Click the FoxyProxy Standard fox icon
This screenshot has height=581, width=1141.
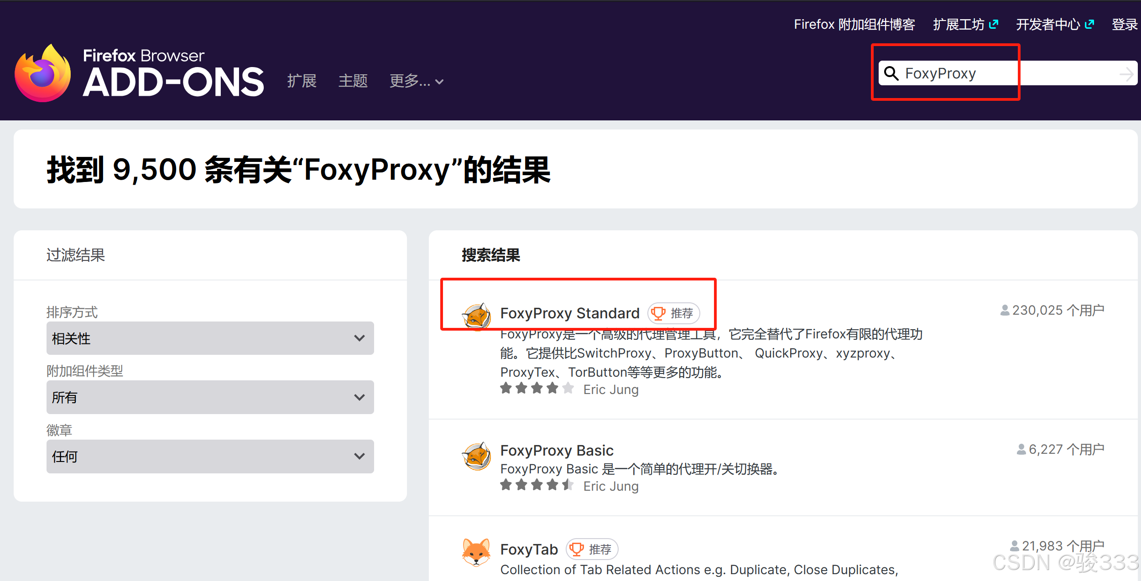pyautogui.click(x=476, y=316)
